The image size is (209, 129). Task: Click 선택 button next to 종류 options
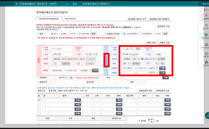(x=93, y=34)
